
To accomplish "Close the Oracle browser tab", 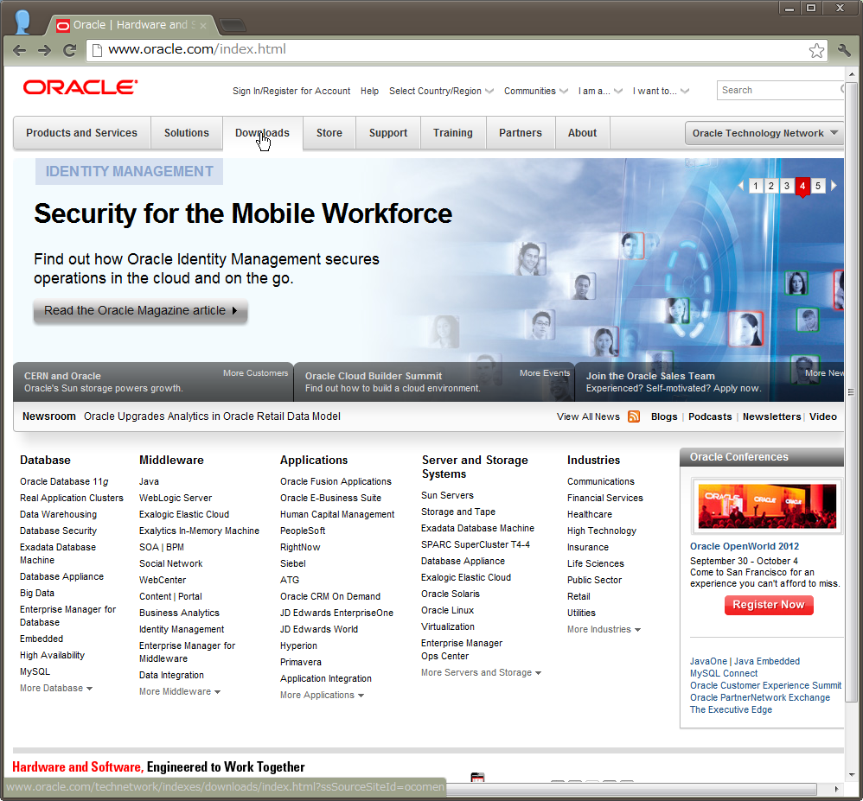I will click(x=203, y=25).
